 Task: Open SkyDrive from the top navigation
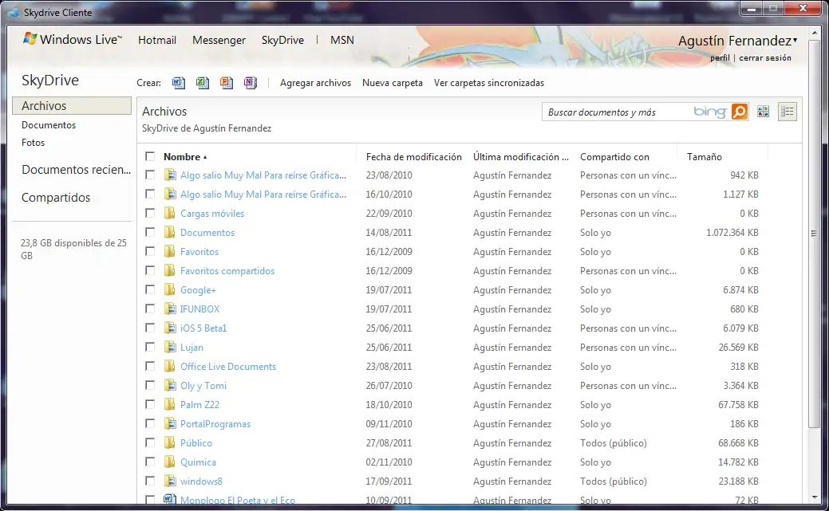coord(283,40)
